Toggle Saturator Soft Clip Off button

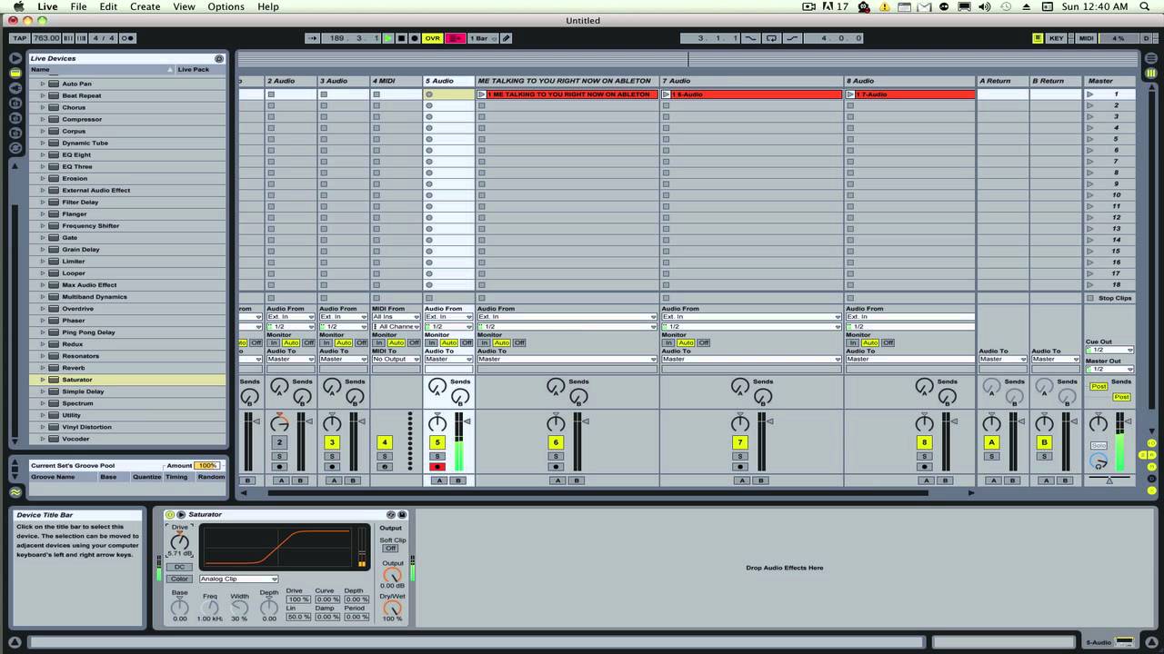[391, 549]
